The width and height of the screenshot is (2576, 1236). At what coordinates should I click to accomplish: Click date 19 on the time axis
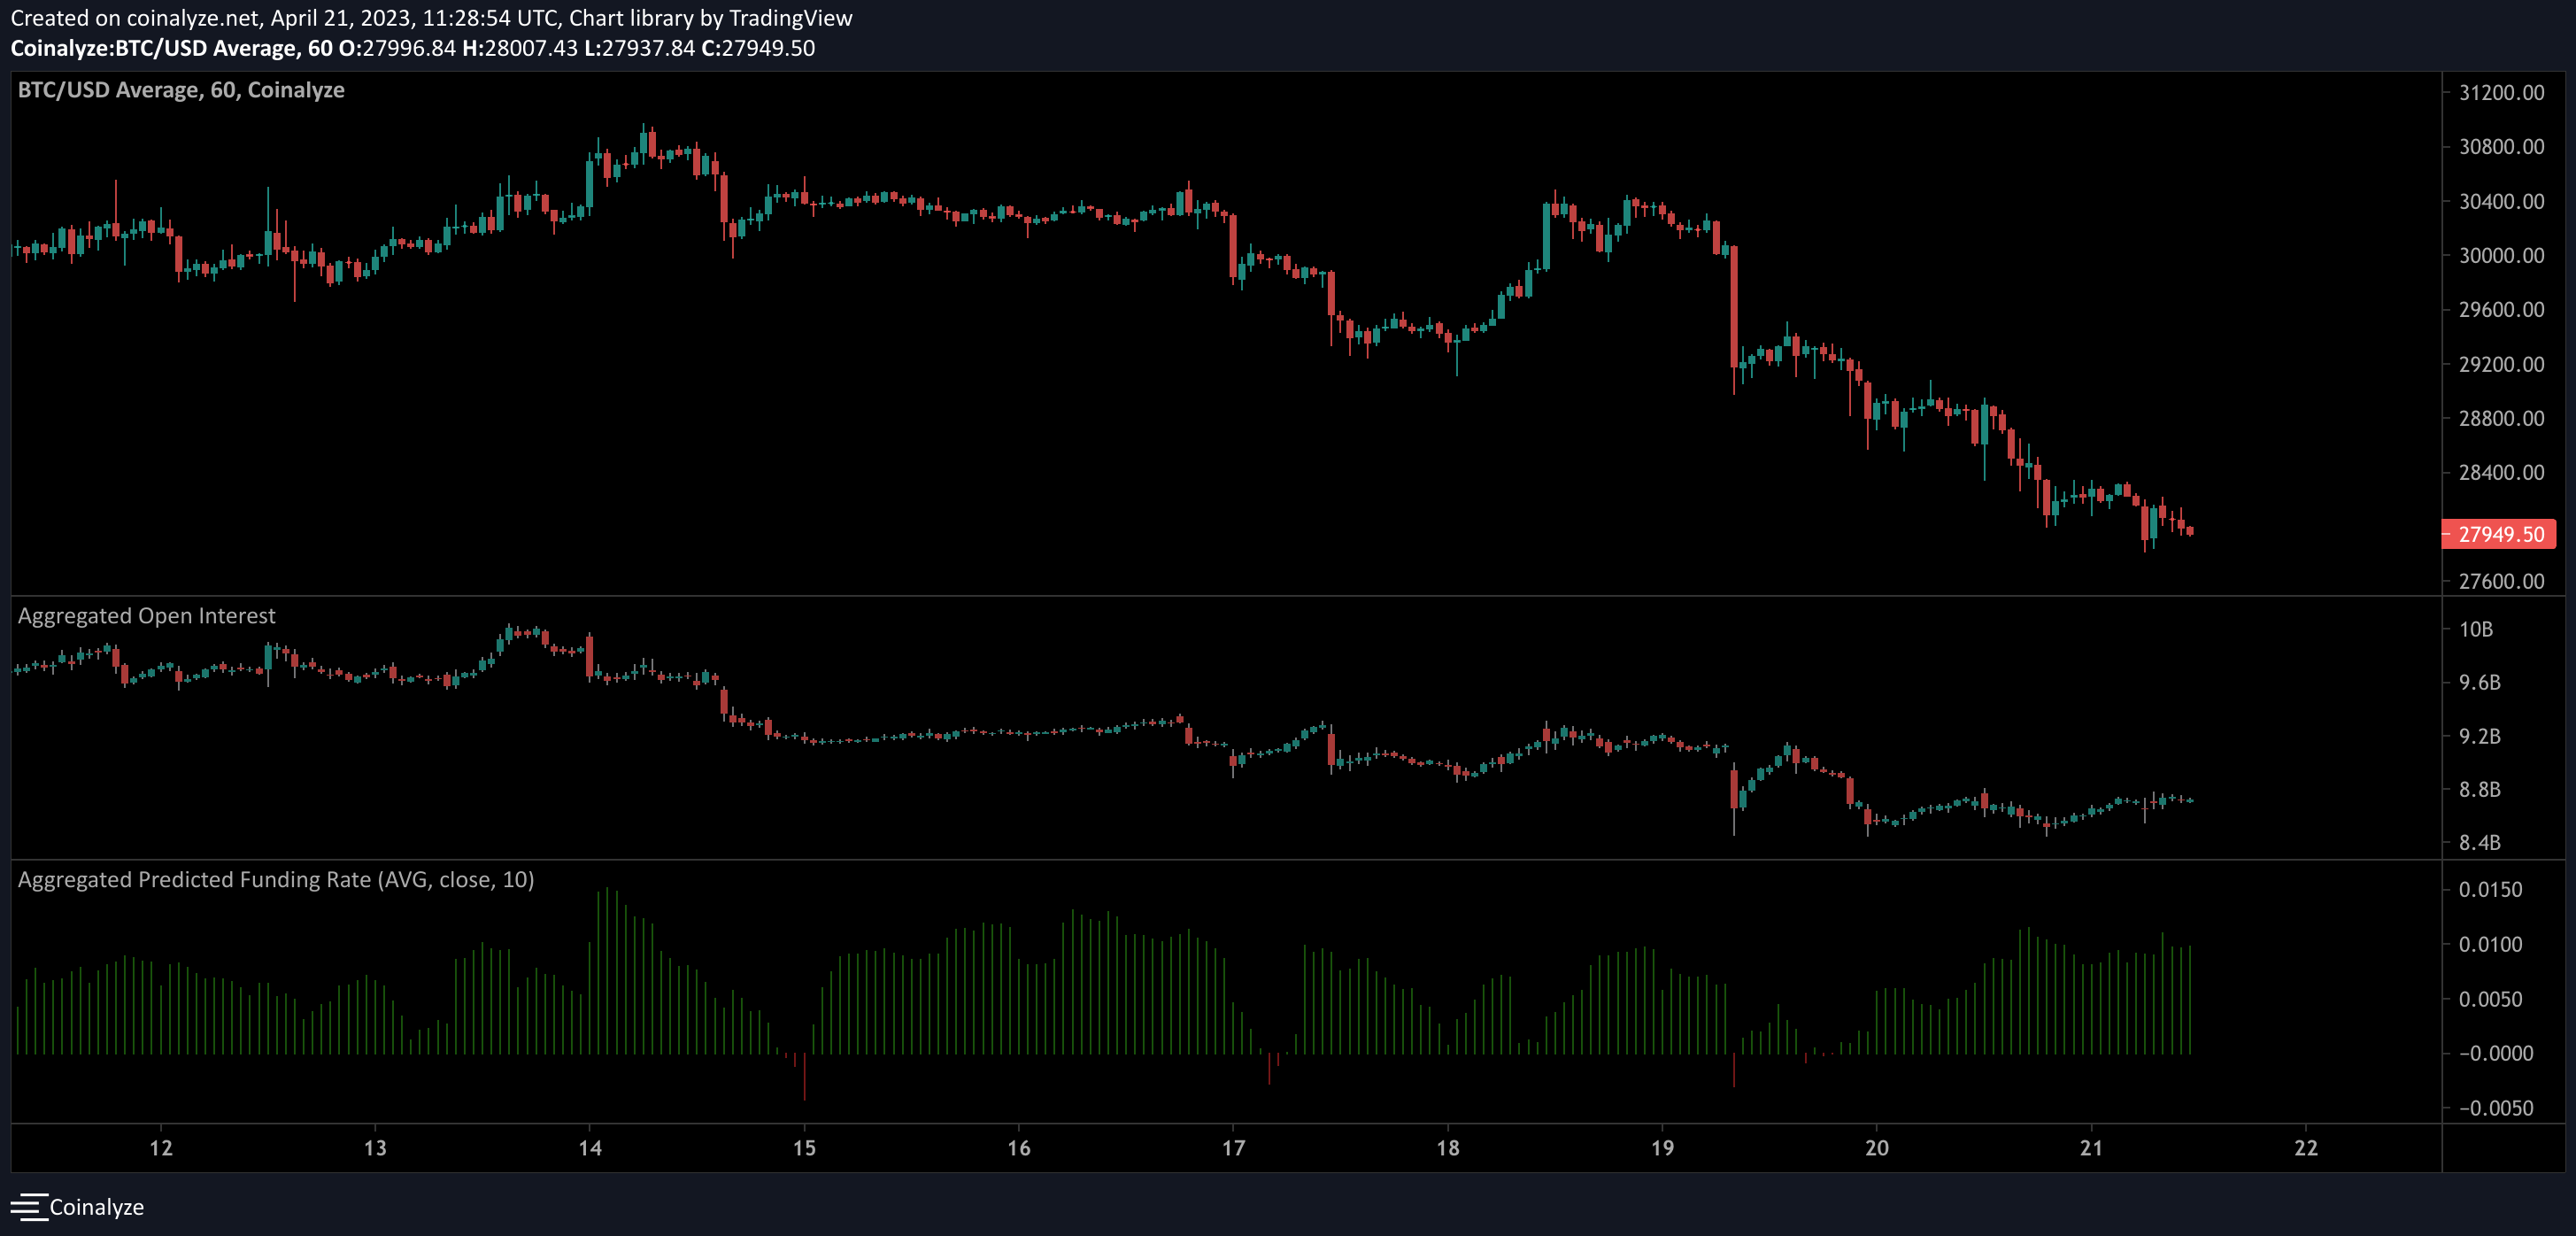point(1662,1148)
